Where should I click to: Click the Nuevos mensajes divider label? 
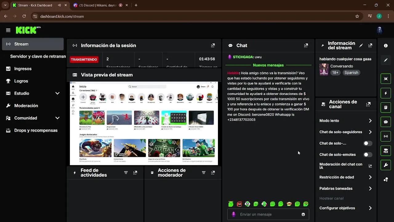coord(268,65)
